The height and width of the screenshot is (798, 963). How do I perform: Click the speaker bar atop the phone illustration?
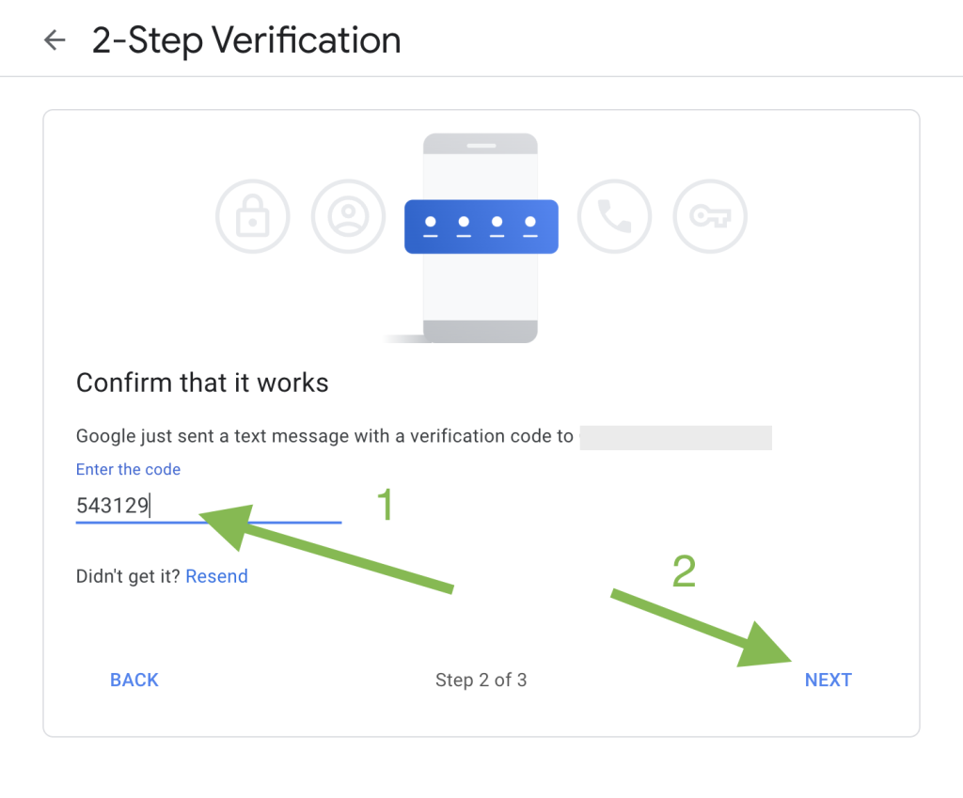coord(481,145)
